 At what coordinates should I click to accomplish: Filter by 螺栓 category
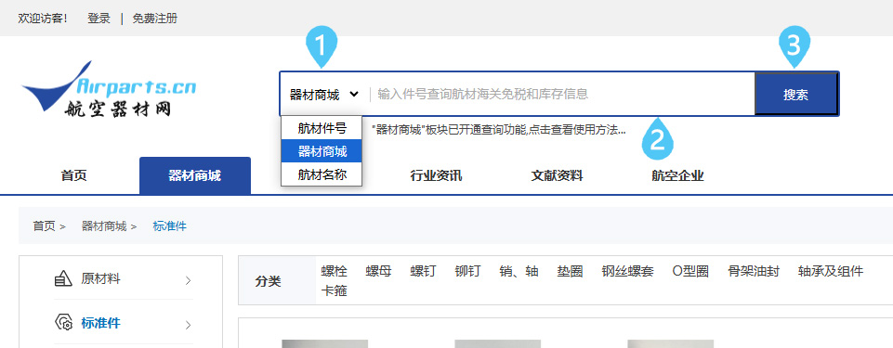tap(335, 271)
